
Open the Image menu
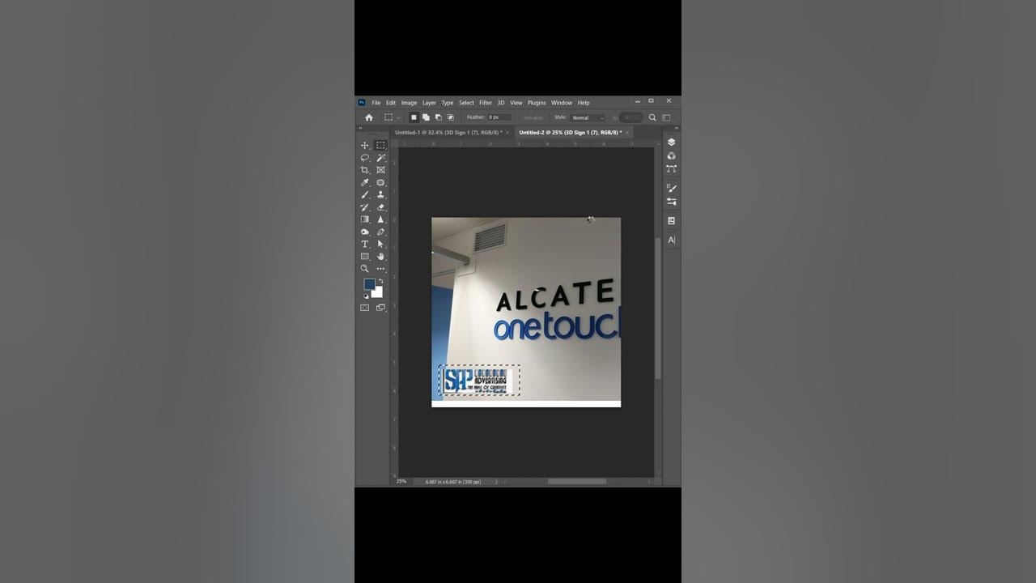(409, 103)
